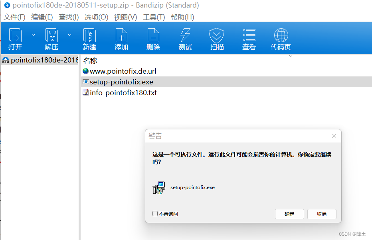
Task: Expand the 打开 dropdown arrow
Action: [33, 35]
